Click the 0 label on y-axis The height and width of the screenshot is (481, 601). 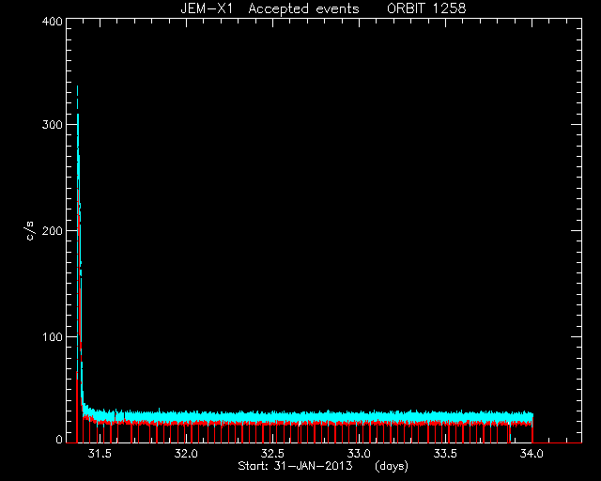click(x=59, y=439)
